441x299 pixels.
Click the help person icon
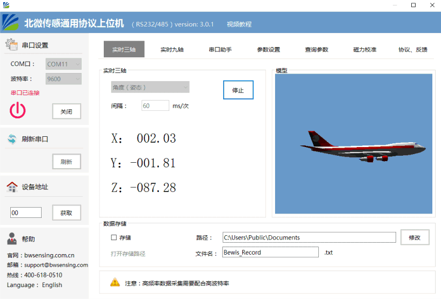(12, 238)
